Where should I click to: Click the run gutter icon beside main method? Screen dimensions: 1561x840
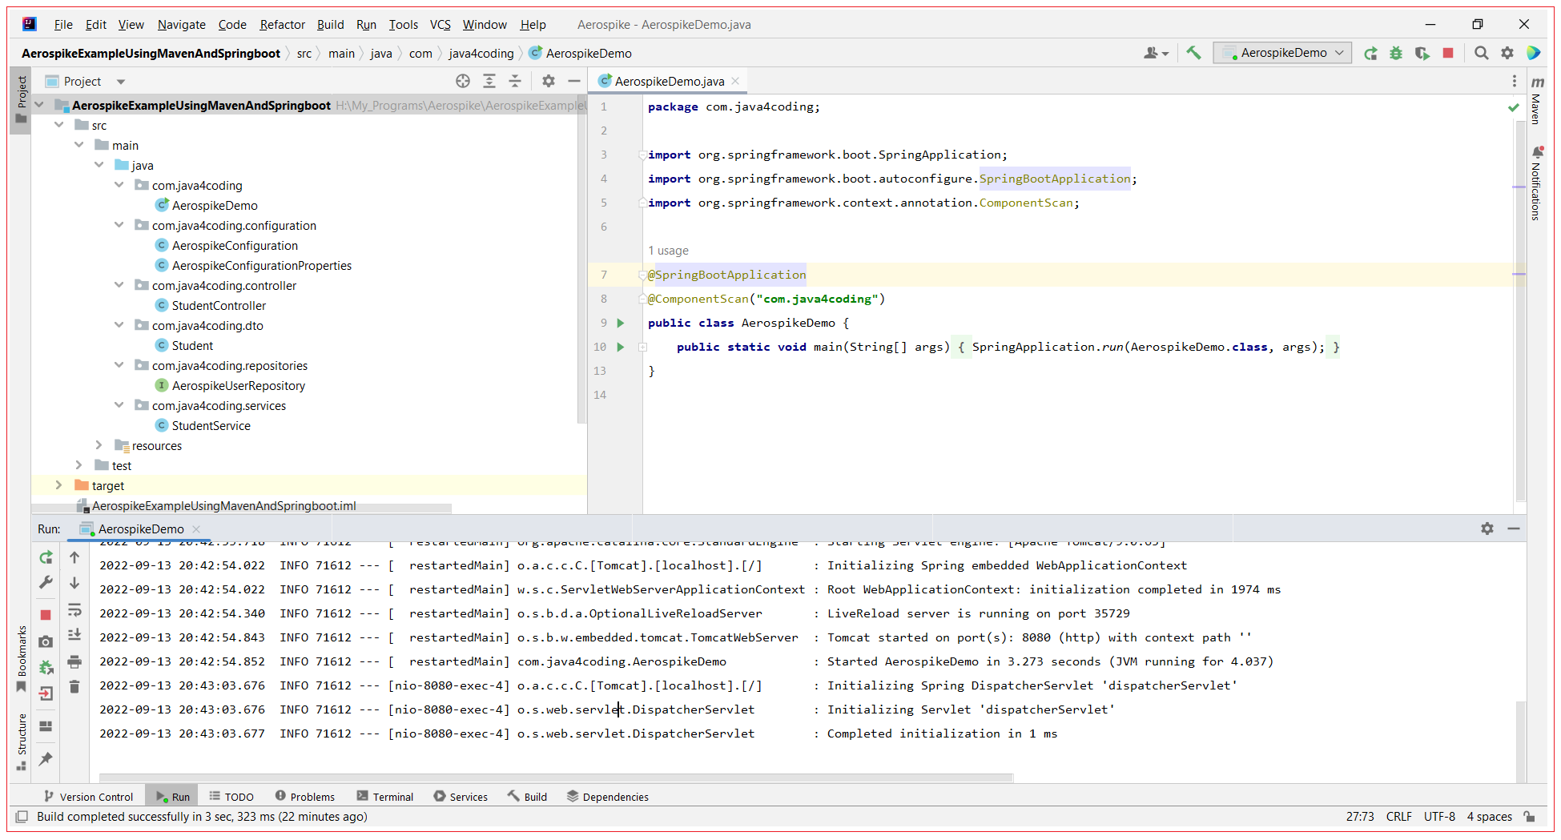pos(621,347)
